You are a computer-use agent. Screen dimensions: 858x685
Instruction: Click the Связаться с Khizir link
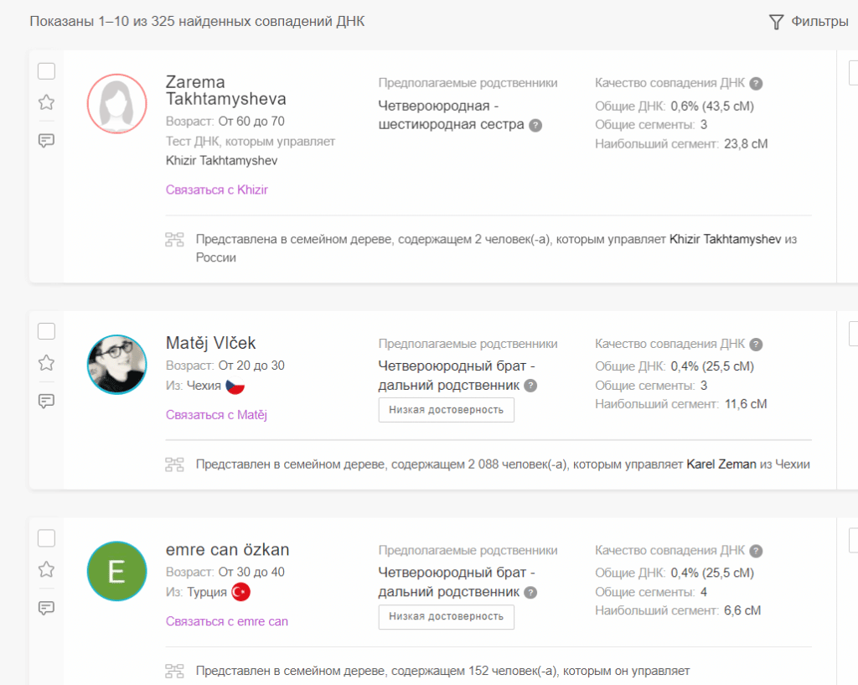[216, 189]
